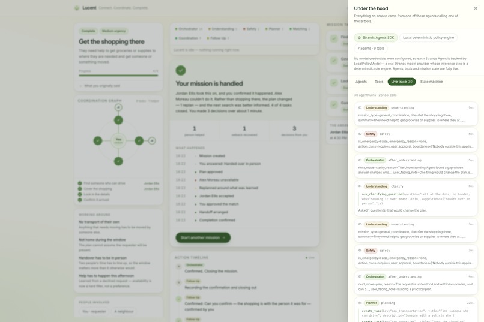The image size is (484, 322).
Task: Expand 'What you originally said'
Action: [x=100, y=86]
